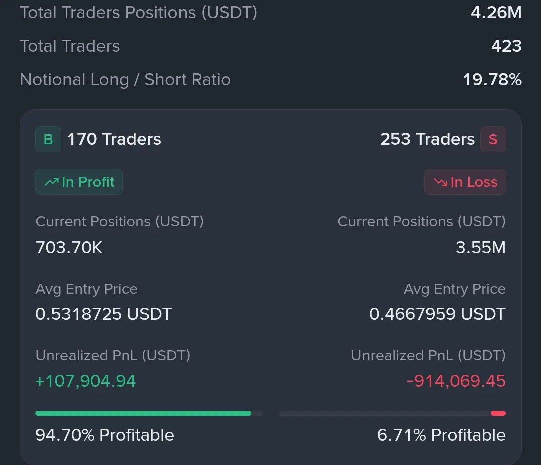Click the 0.4667959 USDT average entry price

[437, 314]
